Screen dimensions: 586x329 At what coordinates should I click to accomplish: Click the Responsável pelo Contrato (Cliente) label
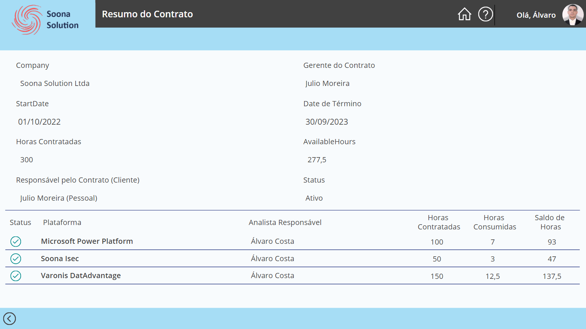tap(77, 180)
